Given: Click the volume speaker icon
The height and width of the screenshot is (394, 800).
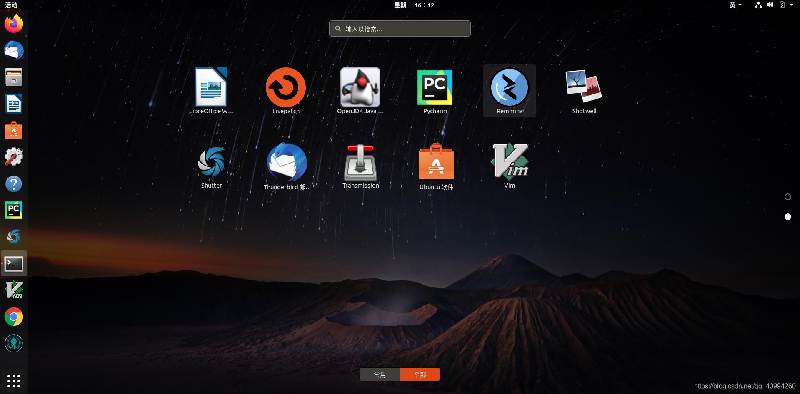Looking at the screenshot, I should point(770,5).
